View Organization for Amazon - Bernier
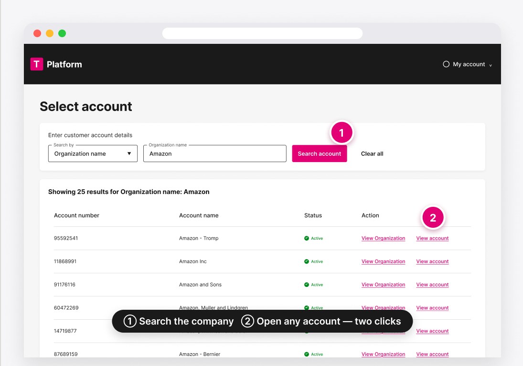 (x=383, y=355)
